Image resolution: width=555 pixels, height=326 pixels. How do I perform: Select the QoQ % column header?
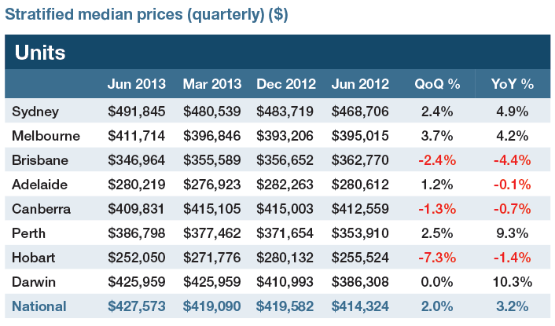click(x=435, y=84)
